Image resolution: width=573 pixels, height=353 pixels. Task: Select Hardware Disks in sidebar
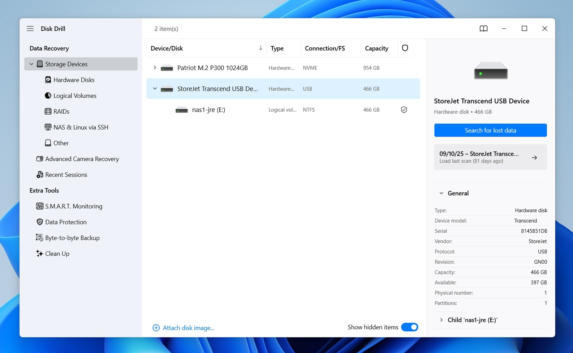point(74,80)
